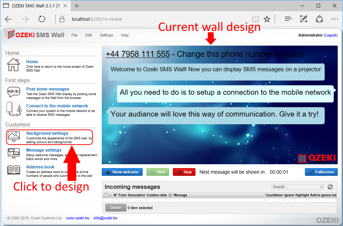This screenshot has width=343, height=226.
Task: Click the Ignore column header
Action: 289,195
